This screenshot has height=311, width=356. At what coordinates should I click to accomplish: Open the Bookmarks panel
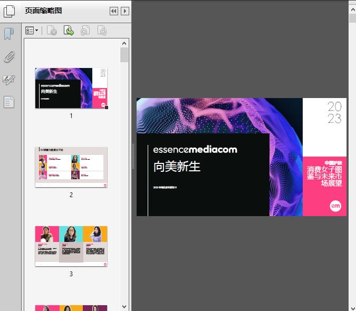pos(9,34)
